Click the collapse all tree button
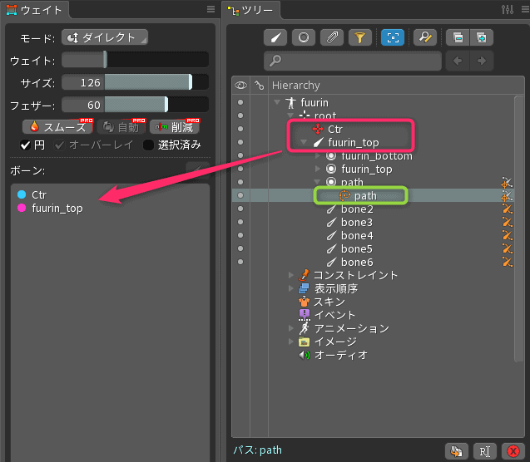The height and width of the screenshot is (462, 530). click(x=456, y=37)
